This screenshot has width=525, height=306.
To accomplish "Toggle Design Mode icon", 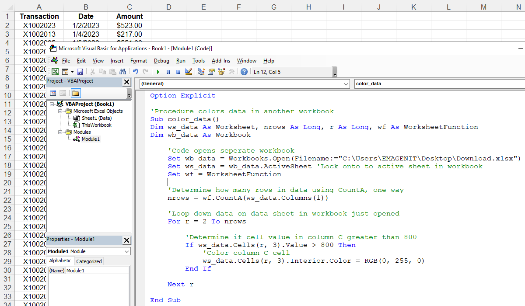I will click(x=189, y=72).
